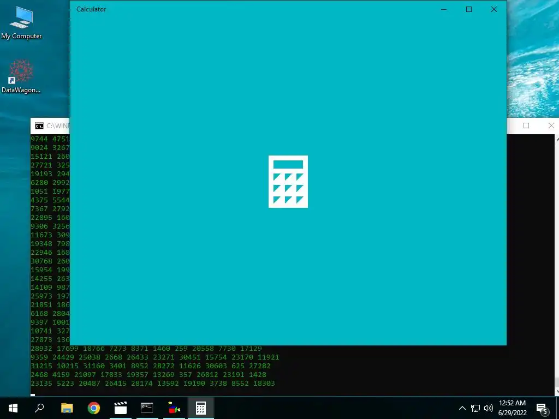Minimize the Calculator window
Screen dimensions: 559x419
tap(444, 9)
